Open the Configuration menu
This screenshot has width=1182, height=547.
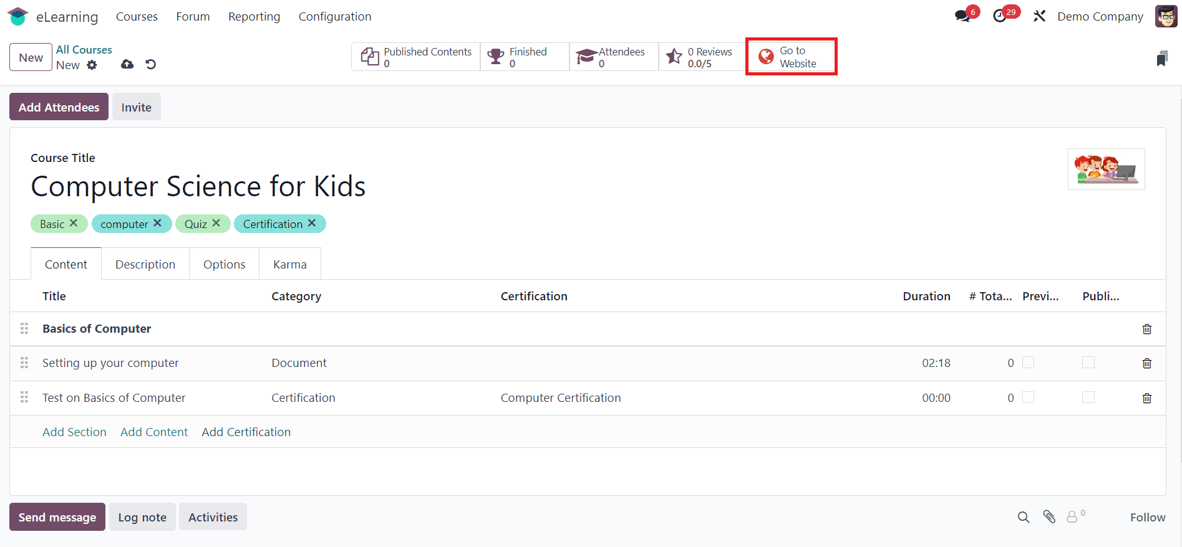pos(334,17)
